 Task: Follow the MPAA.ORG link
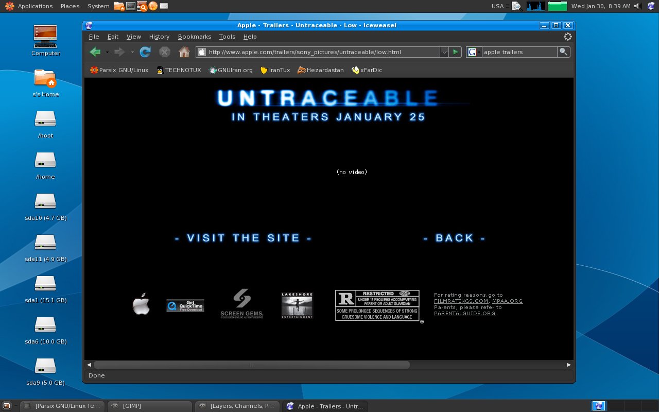(507, 301)
